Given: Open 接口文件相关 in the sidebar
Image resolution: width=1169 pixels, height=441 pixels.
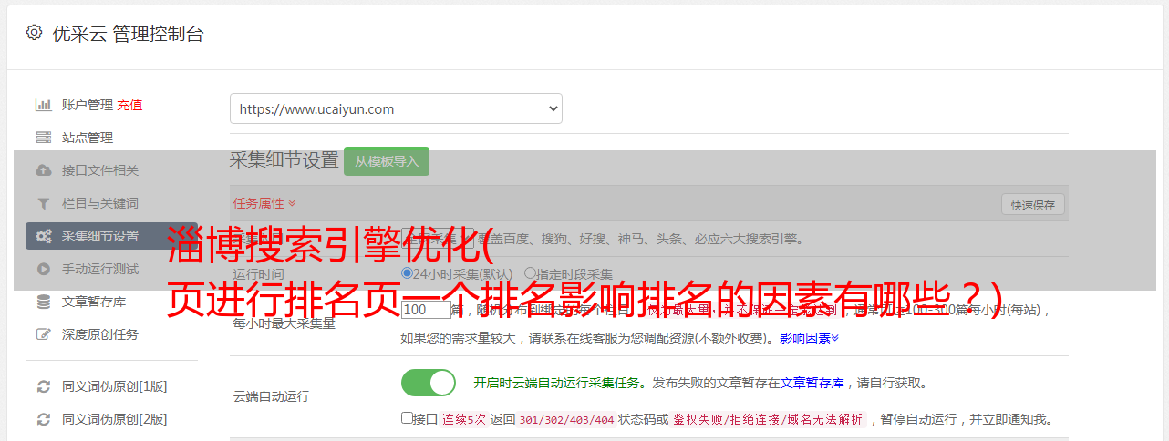Looking at the screenshot, I should pyautogui.click(x=100, y=170).
